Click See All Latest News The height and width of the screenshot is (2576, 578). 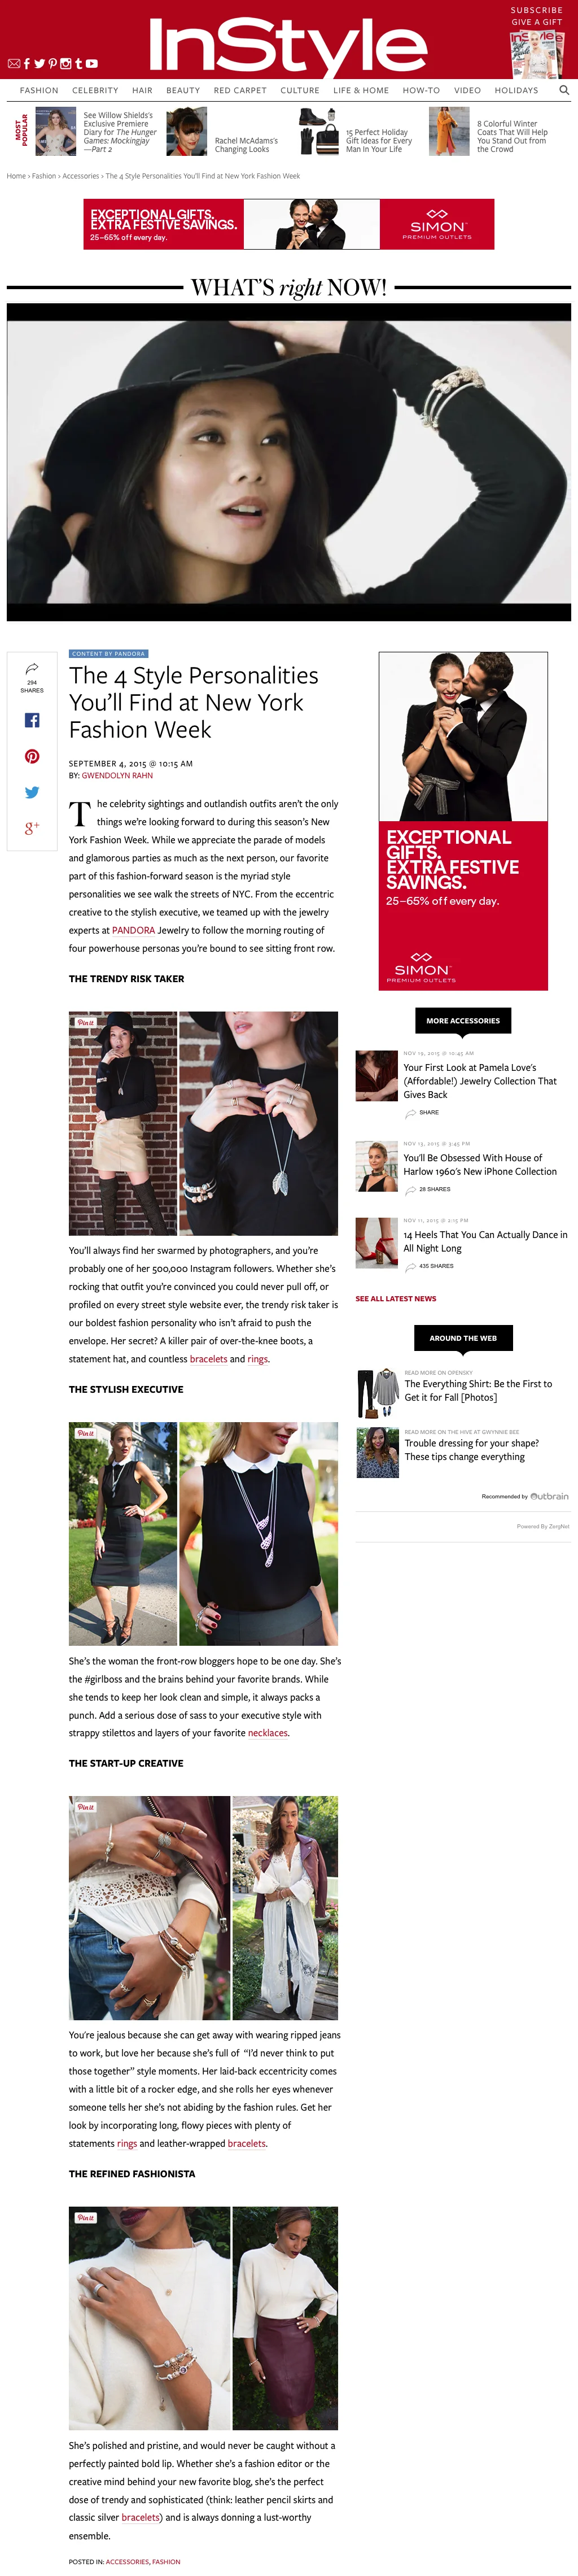pos(396,1298)
